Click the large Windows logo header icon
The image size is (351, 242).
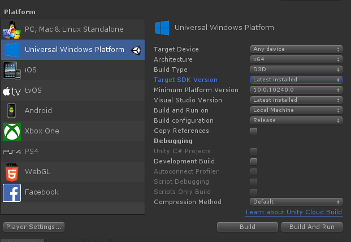click(x=162, y=28)
